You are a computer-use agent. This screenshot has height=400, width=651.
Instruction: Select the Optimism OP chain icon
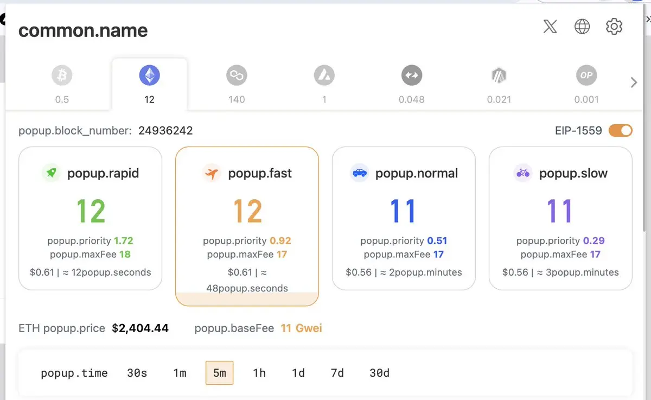pyautogui.click(x=586, y=75)
